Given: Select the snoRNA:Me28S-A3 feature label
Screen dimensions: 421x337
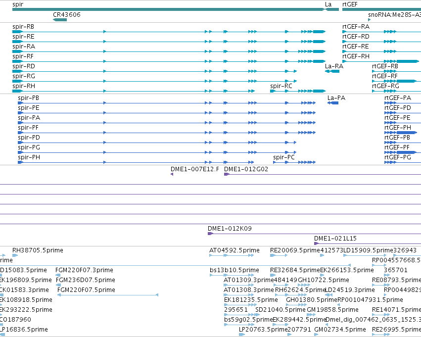Looking at the screenshot, I should [394, 14].
